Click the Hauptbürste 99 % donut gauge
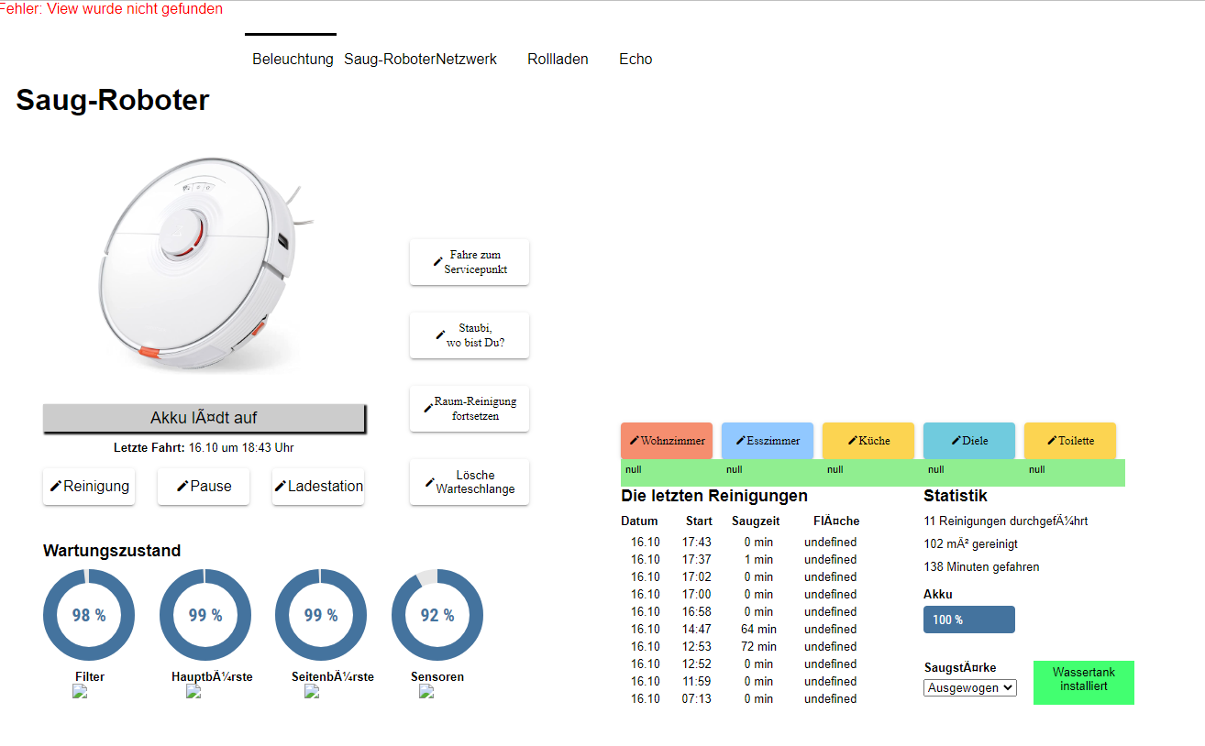 [x=205, y=615]
